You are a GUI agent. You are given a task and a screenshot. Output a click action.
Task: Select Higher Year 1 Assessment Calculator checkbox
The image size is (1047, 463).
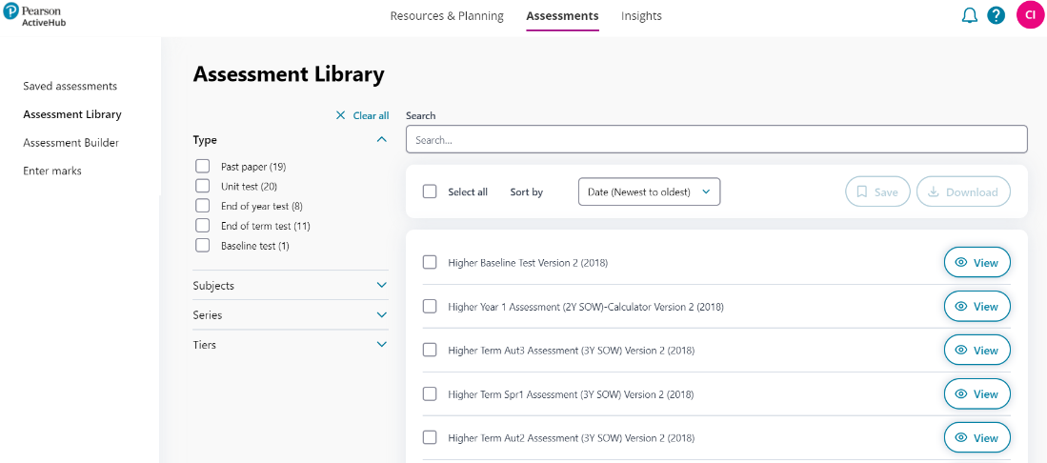430,306
